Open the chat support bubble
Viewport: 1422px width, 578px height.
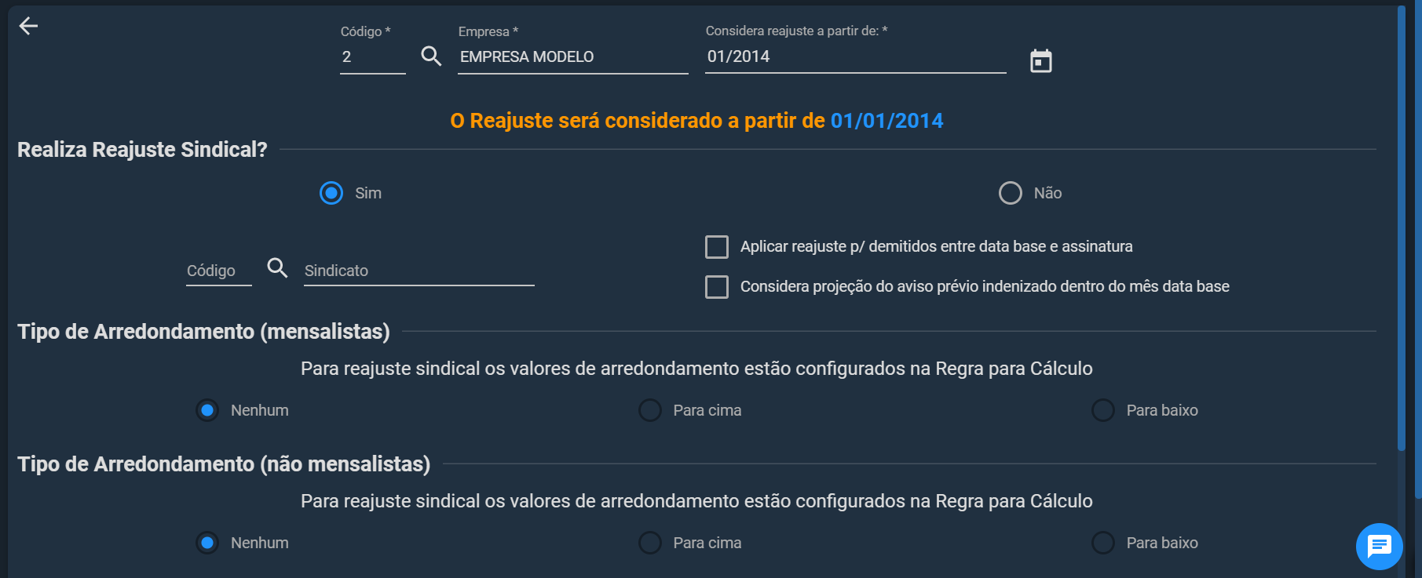(1379, 547)
